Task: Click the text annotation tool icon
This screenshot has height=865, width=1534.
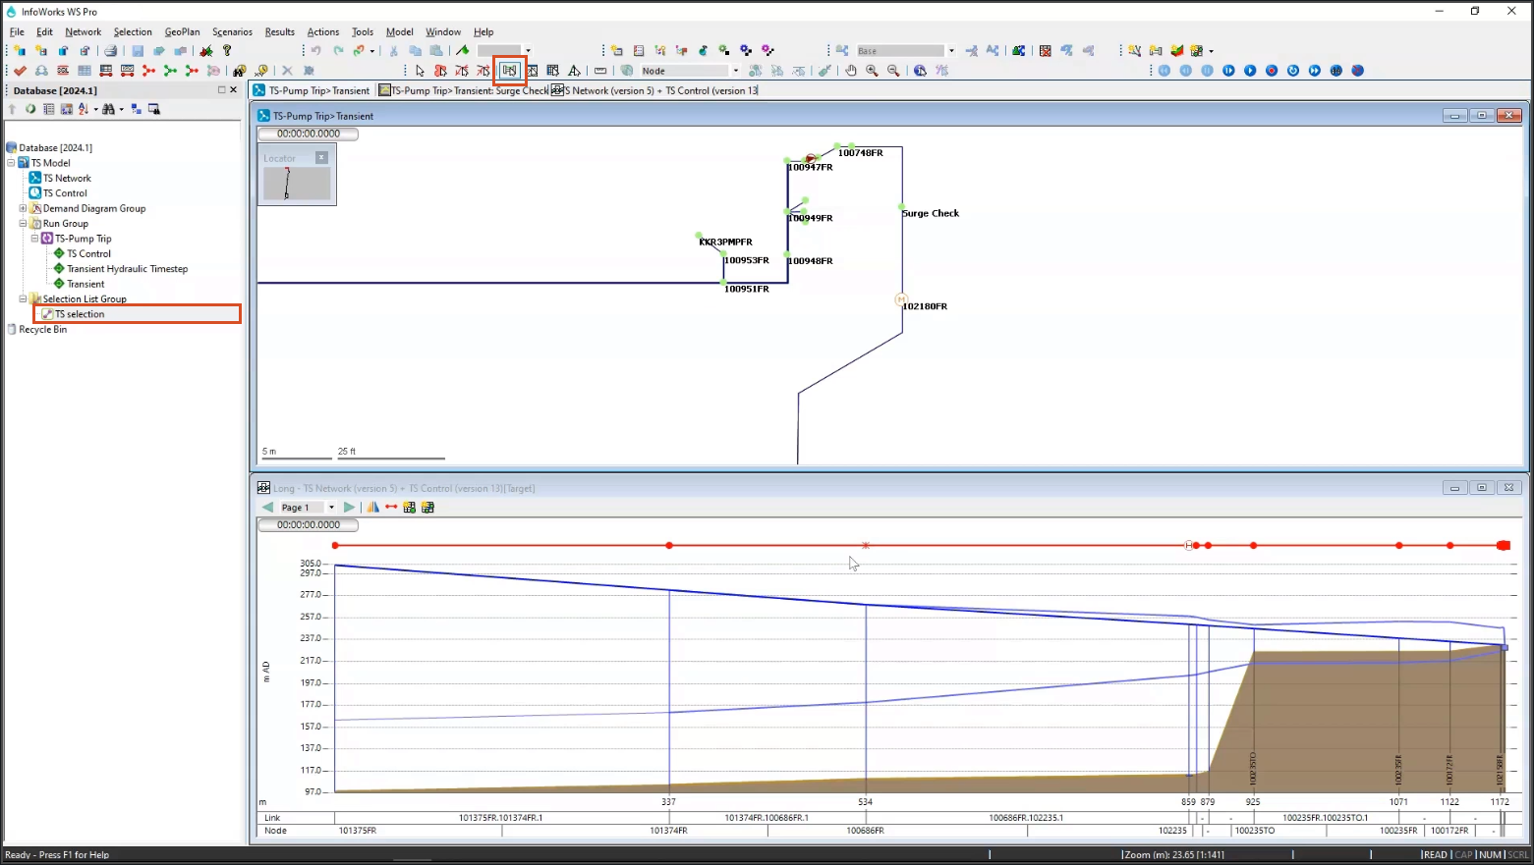Action: (574, 71)
